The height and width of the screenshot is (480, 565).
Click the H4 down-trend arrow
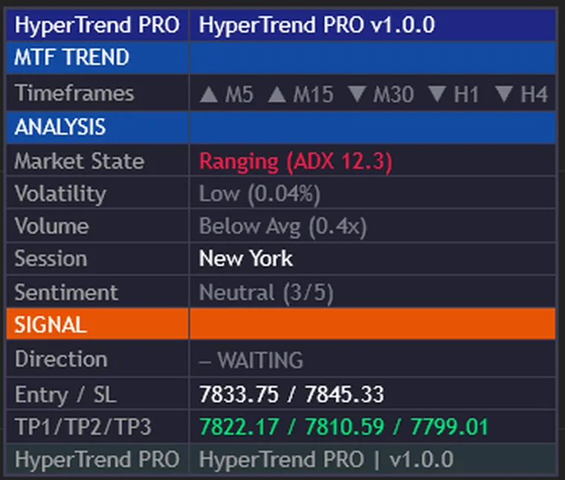click(x=504, y=94)
